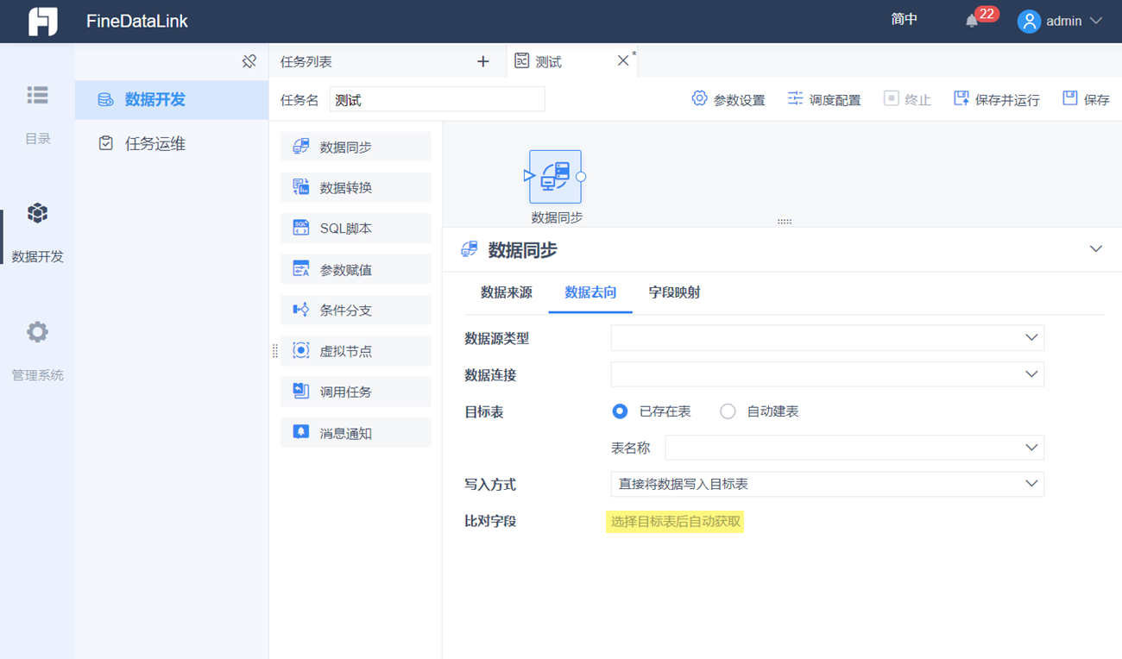Open 任务运维 in the navigation panel
Image resolution: width=1122 pixels, height=659 pixels.
pos(155,144)
